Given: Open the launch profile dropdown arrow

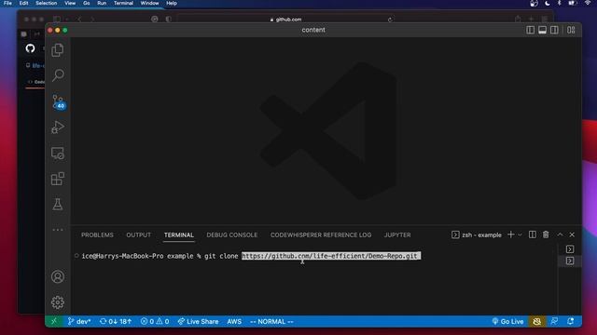Looking at the screenshot, I should [x=521, y=235].
